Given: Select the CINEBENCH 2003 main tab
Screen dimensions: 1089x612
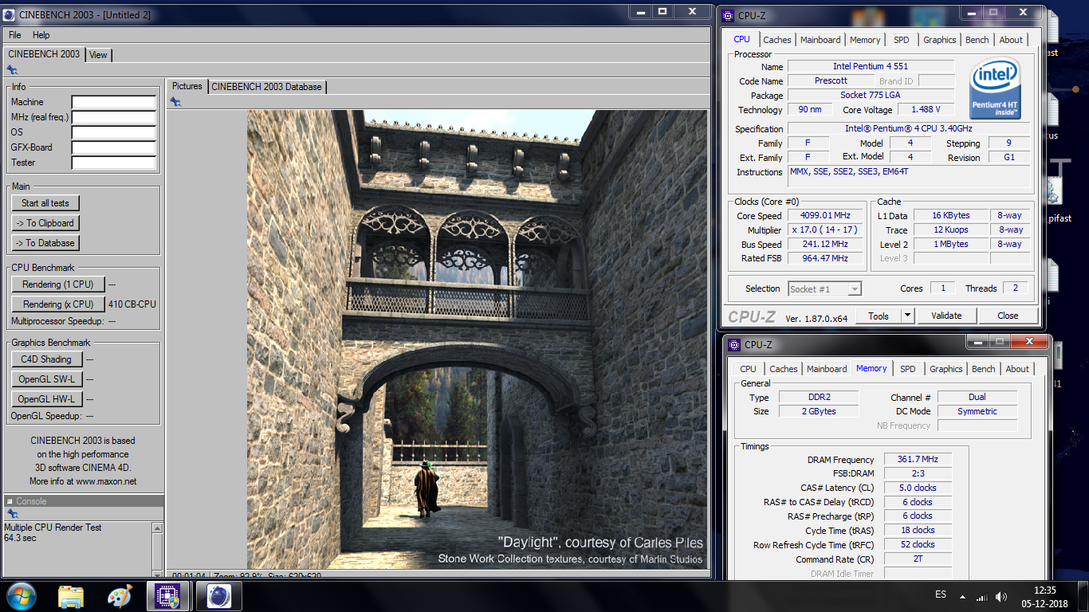Looking at the screenshot, I should click(x=44, y=54).
